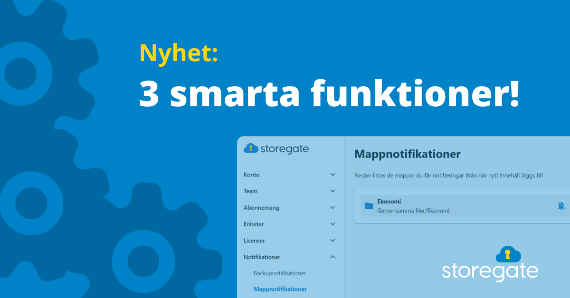Expand the Licenser section chevron
Screen dimensions: 570x298
coord(332,241)
